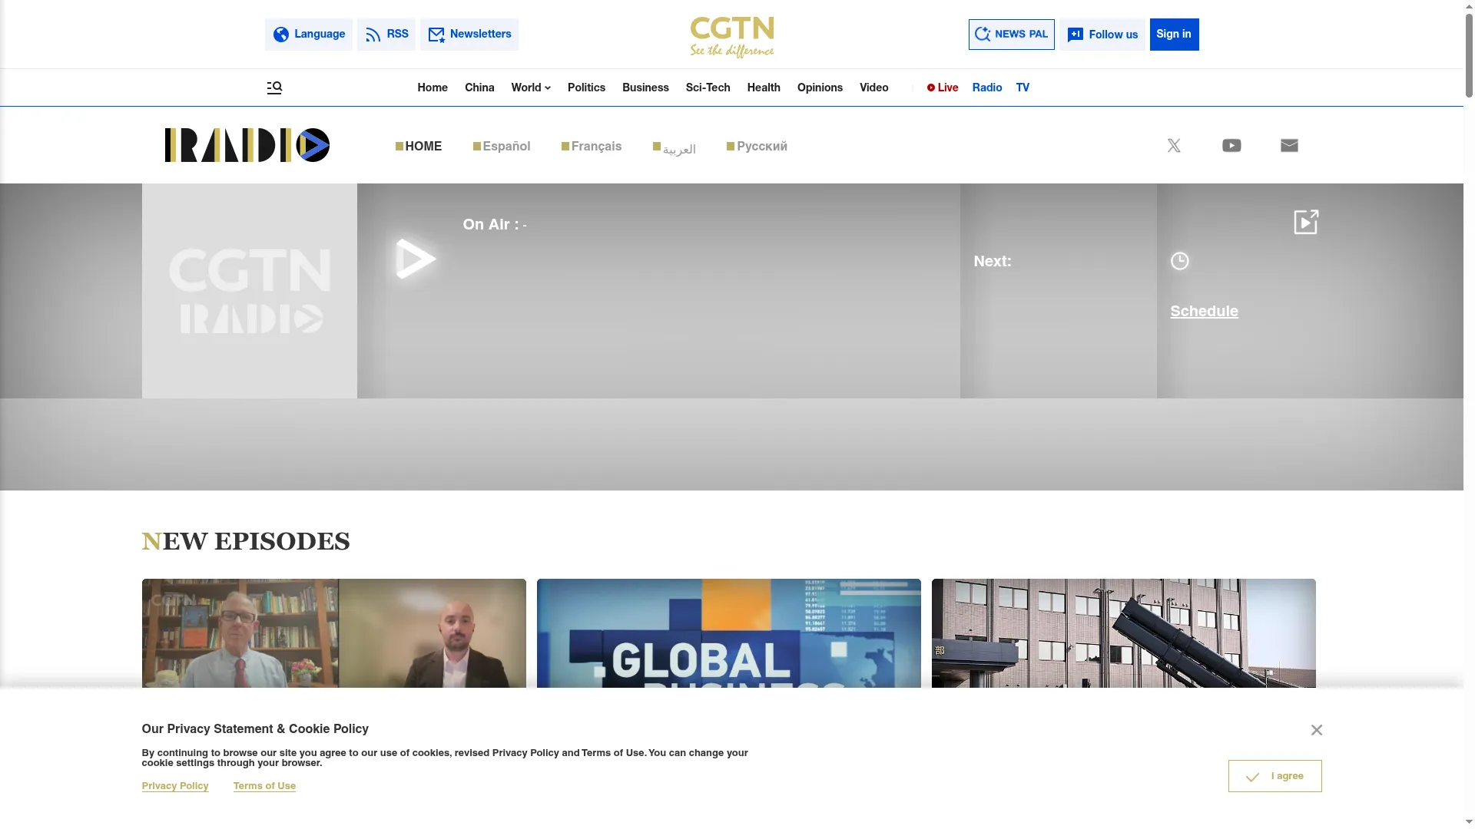Switch to Русский radio
Viewport: 1475px width, 829px height.
(x=757, y=147)
